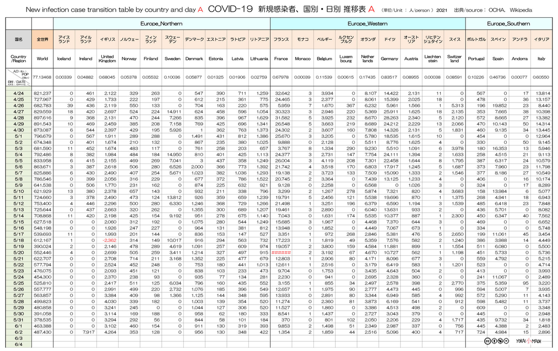Click the World population value 77.13468

pyautogui.click(x=42, y=78)
